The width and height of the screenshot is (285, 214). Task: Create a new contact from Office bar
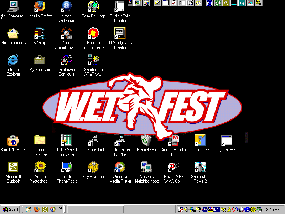pos(182,3)
